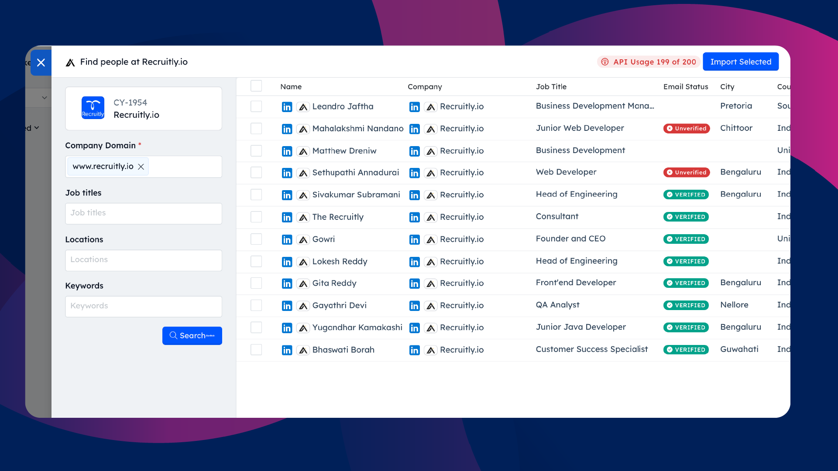Open Yugandhar Kamakashi's LinkedIn icon
This screenshot has height=471, width=838.
pyautogui.click(x=287, y=328)
